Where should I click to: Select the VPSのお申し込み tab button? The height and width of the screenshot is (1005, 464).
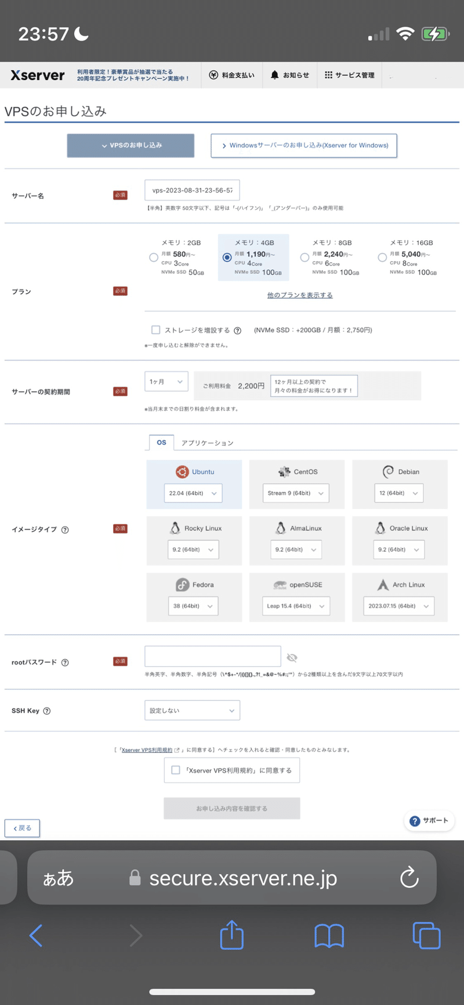pyautogui.click(x=130, y=145)
